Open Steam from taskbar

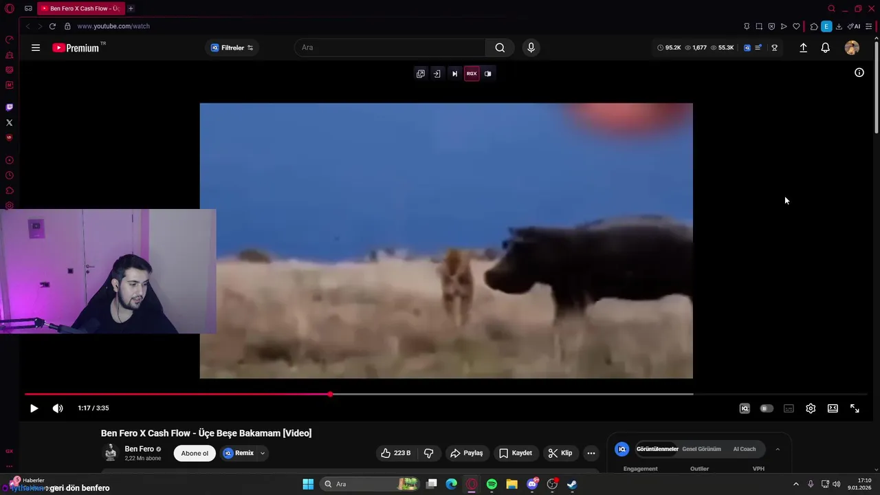click(x=571, y=484)
